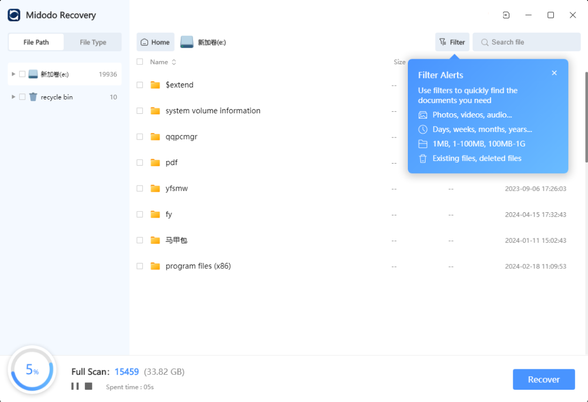Click the Recover button
The image size is (588, 402).
[544, 380]
